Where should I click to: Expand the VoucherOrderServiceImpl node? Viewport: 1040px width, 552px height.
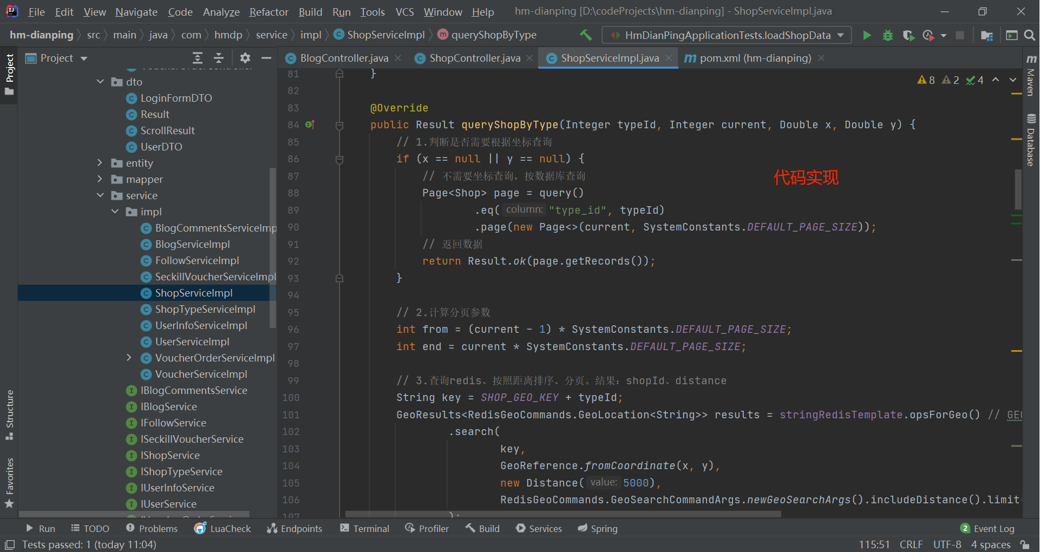click(x=129, y=358)
